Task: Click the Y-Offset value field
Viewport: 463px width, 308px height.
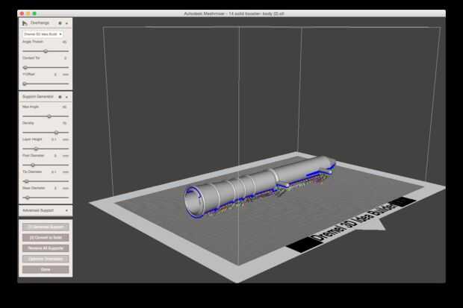Action: click(x=55, y=75)
